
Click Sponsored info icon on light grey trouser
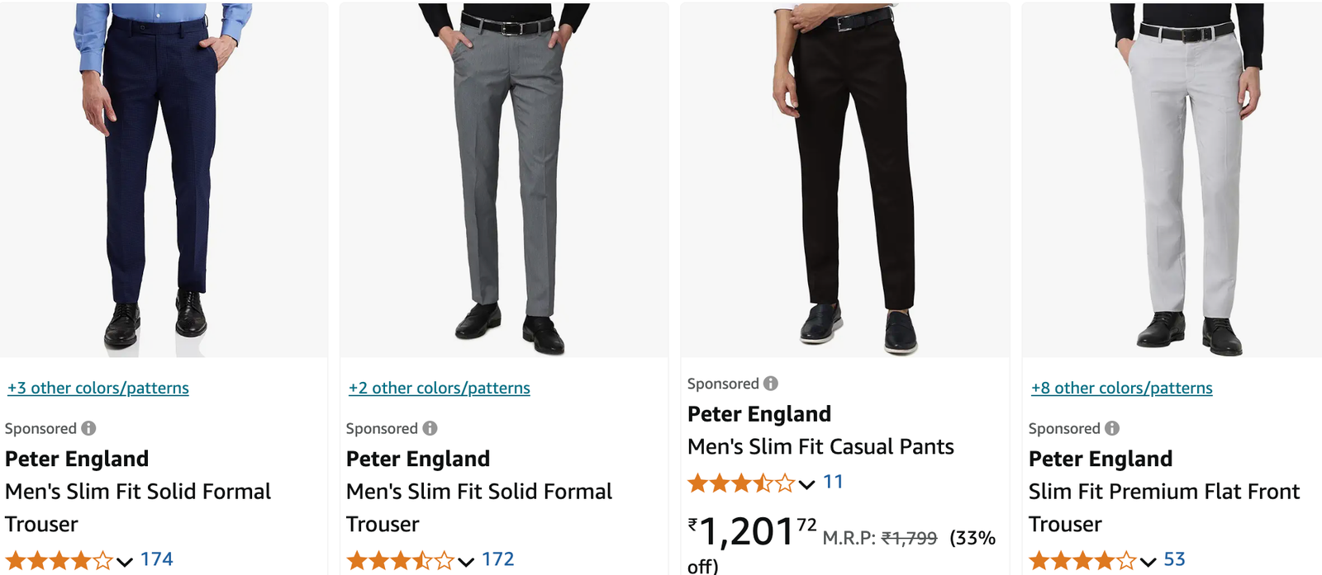tap(1112, 428)
